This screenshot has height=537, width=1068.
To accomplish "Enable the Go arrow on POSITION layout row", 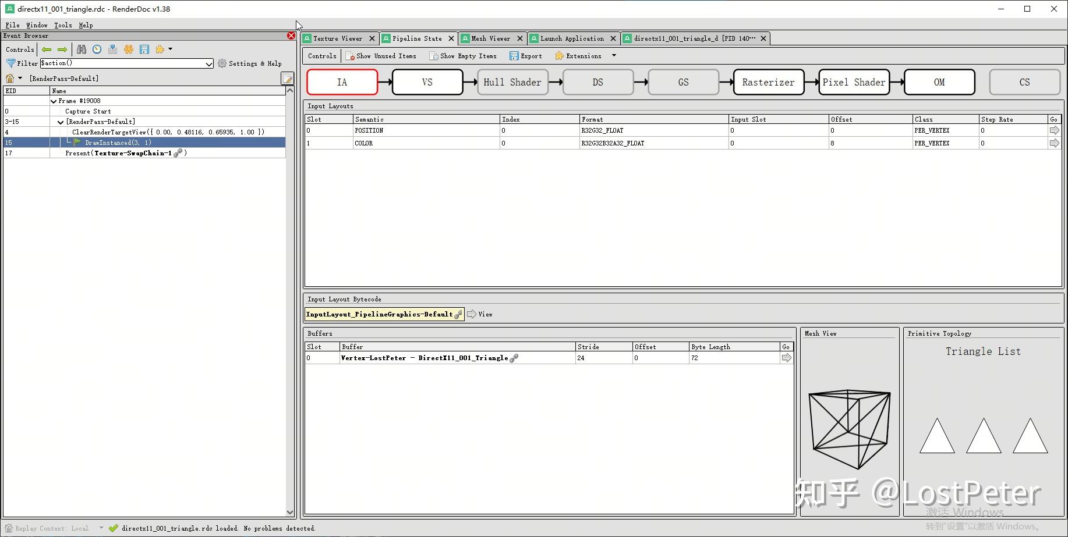I will pyautogui.click(x=1054, y=130).
